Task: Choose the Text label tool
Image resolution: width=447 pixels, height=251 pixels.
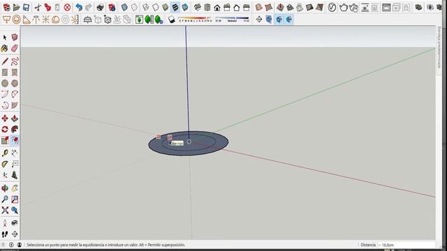Action: click(x=15, y=164)
